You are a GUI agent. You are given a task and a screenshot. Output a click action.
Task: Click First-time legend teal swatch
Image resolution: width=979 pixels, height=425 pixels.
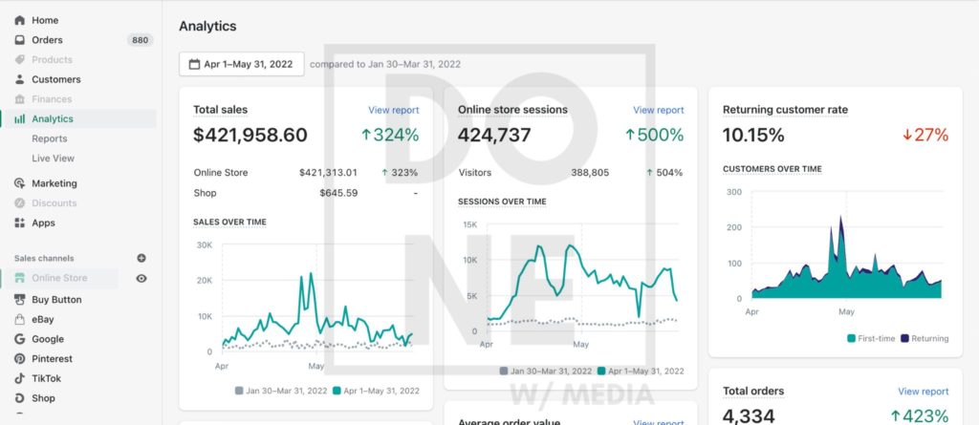(851, 338)
